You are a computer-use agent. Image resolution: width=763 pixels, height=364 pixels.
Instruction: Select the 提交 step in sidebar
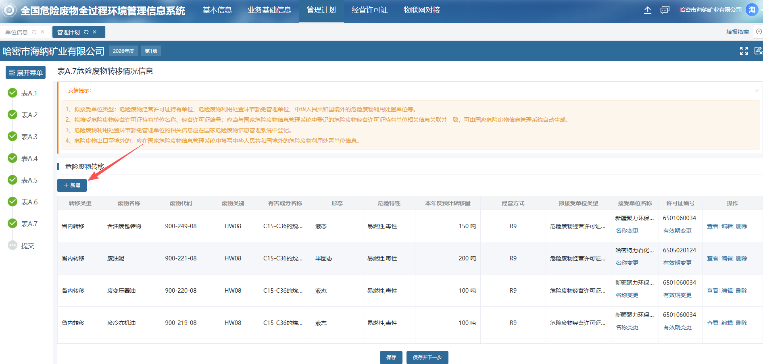pyautogui.click(x=27, y=245)
